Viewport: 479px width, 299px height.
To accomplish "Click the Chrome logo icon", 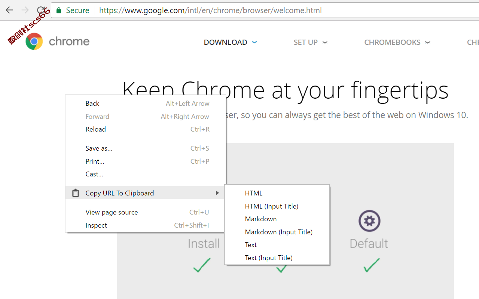I will 34,41.
